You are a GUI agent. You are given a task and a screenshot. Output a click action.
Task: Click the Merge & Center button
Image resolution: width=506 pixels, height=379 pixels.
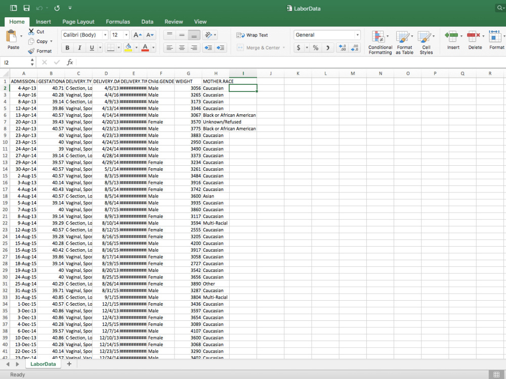point(259,48)
